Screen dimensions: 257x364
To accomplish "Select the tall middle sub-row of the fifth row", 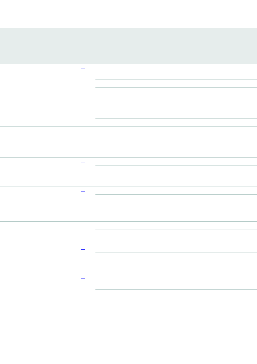I will (176, 201).
